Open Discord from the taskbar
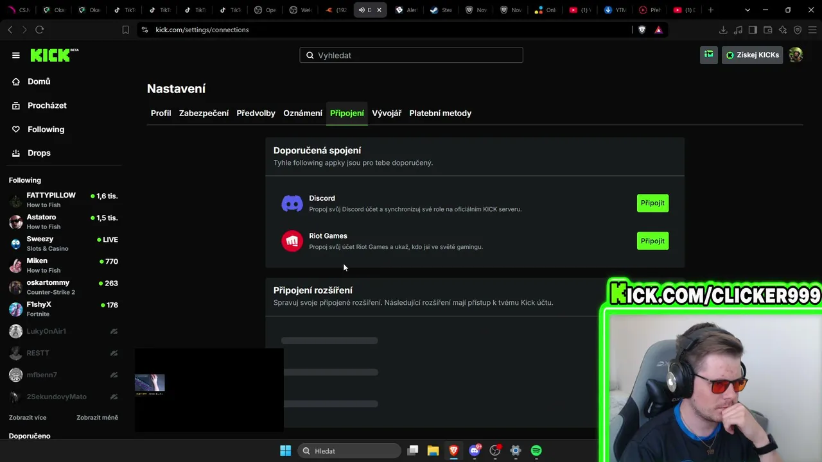 (475, 450)
